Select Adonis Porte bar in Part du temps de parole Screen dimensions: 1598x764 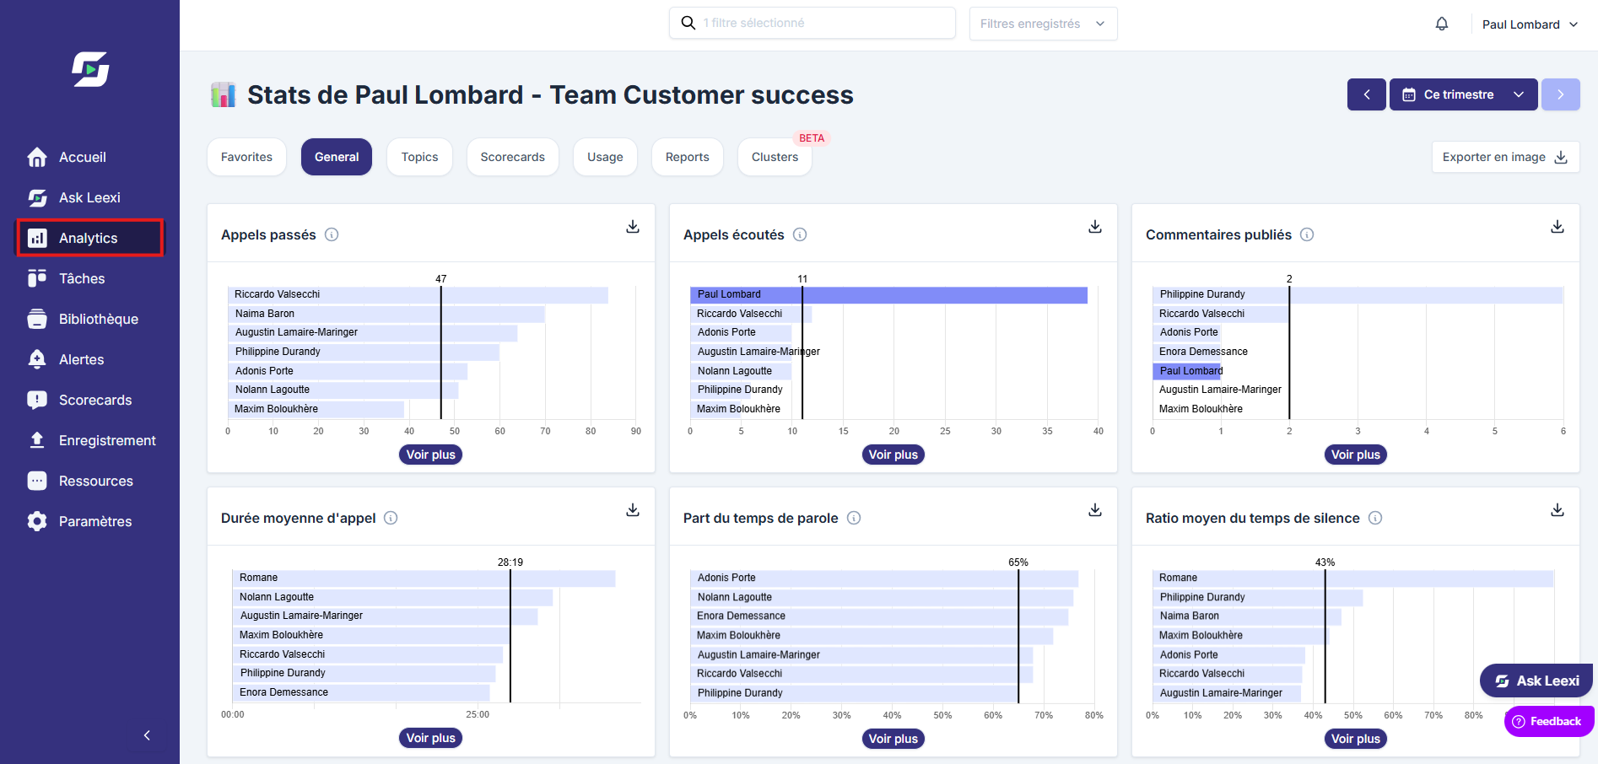pyautogui.click(x=884, y=578)
